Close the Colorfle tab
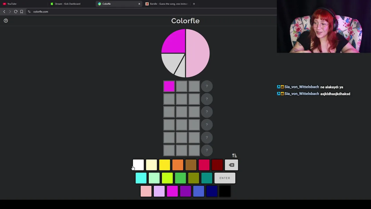 139,4
